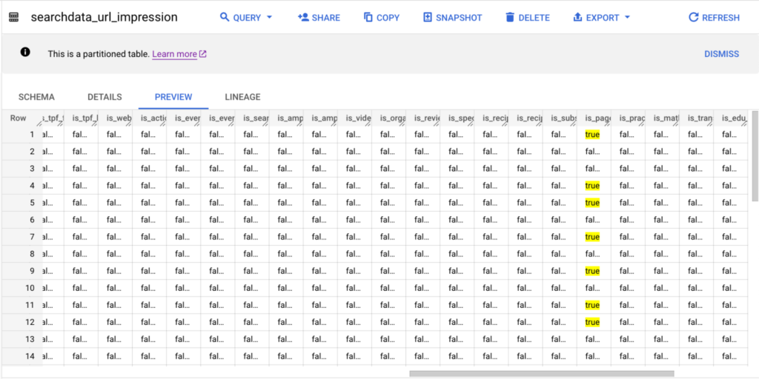Screen dimensions: 759x379
Task: Click the is_spec column header
Action: point(457,118)
